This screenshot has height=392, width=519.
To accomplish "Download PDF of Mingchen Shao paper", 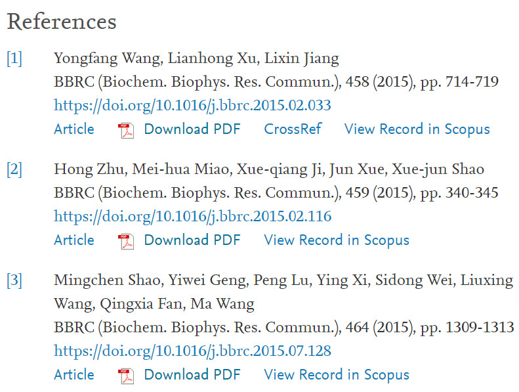I will point(192,375).
